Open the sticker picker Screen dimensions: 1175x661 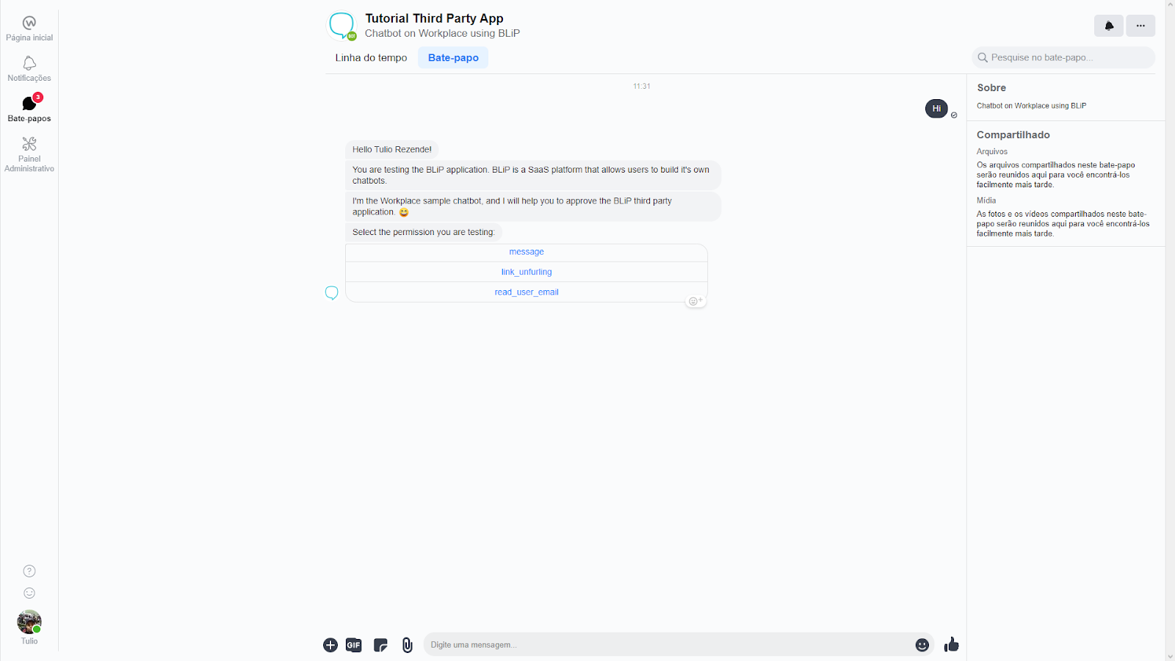pos(380,645)
